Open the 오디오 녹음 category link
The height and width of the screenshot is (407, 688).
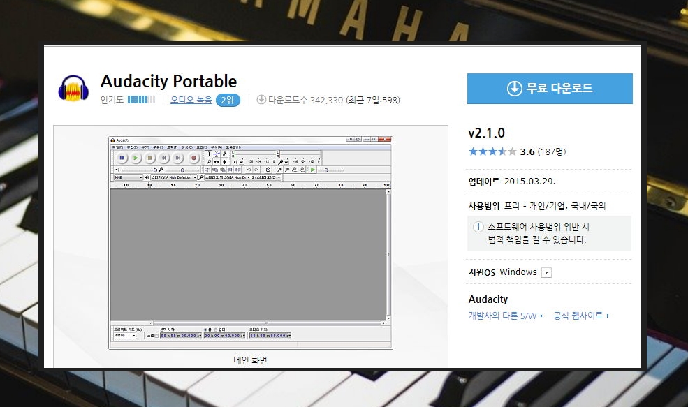(x=191, y=100)
